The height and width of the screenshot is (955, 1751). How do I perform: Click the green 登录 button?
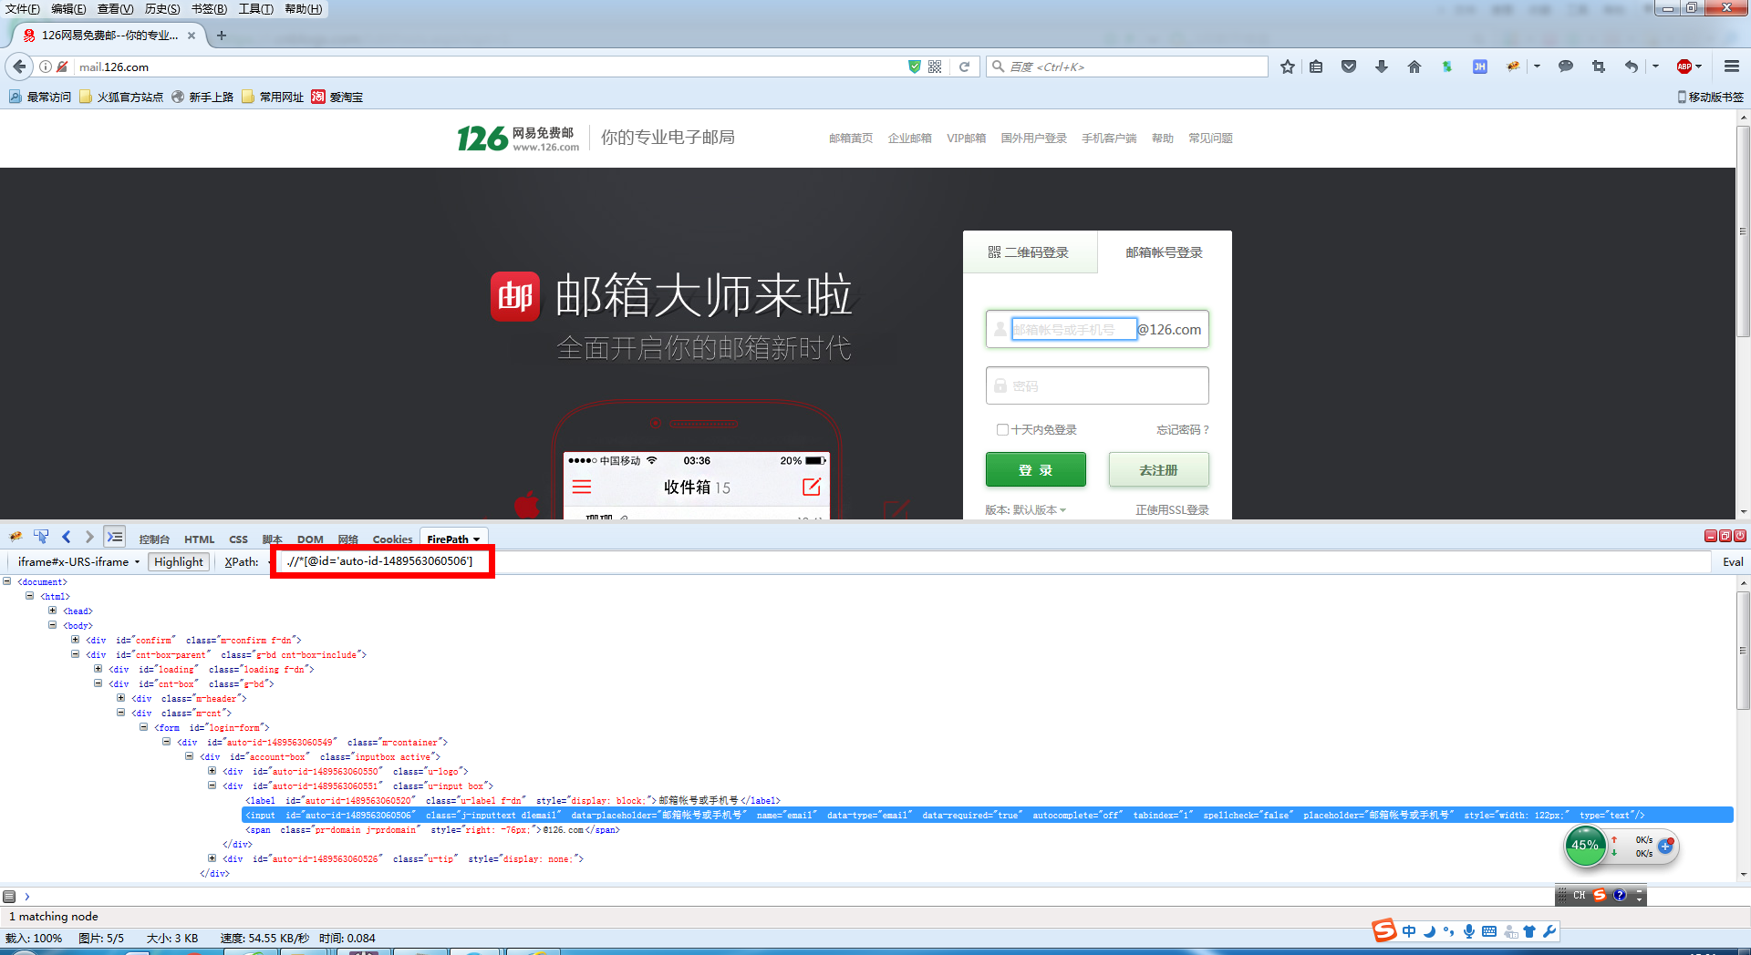tap(1035, 470)
